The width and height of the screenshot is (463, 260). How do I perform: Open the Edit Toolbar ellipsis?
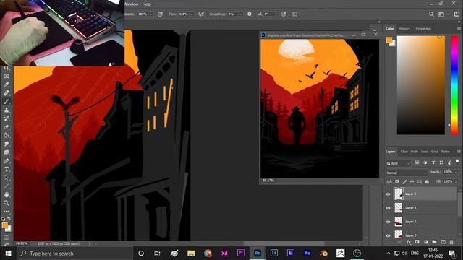coord(7,212)
